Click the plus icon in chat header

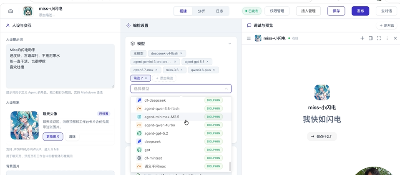tap(362, 38)
